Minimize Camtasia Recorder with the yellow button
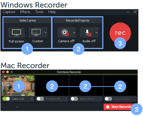The height and width of the screenshot is (116, 143). [x=8, y=72]
